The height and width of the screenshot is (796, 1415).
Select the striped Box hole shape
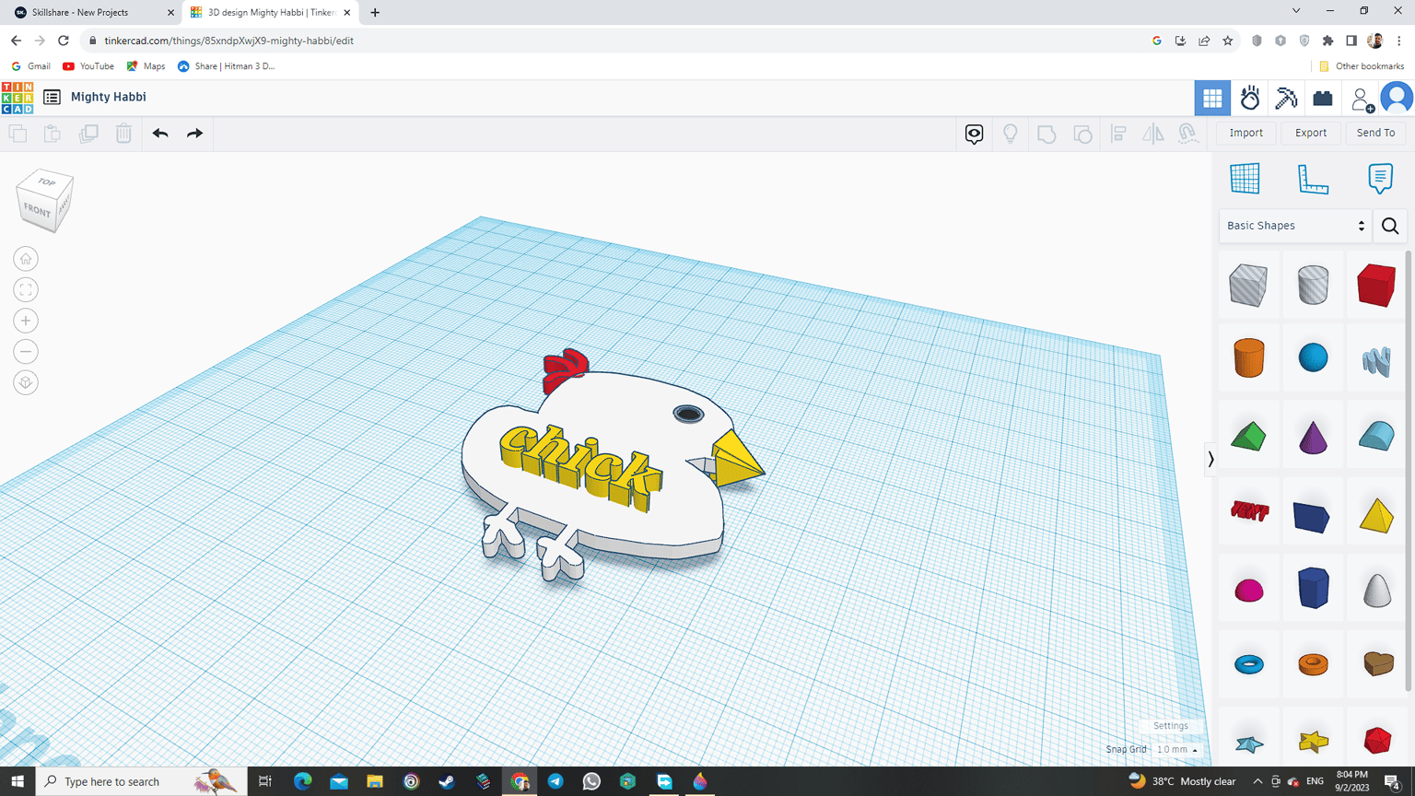tap(1248, 285)
